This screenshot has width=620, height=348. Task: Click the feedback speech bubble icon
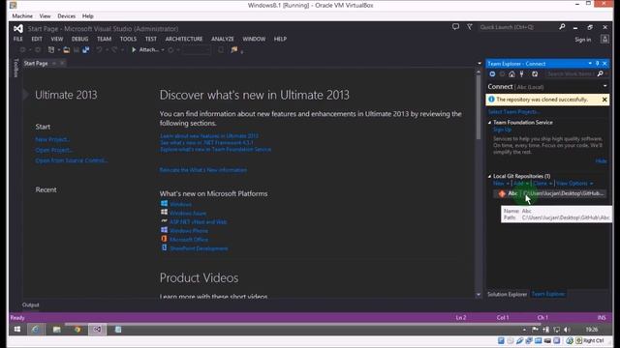point(455,27)
